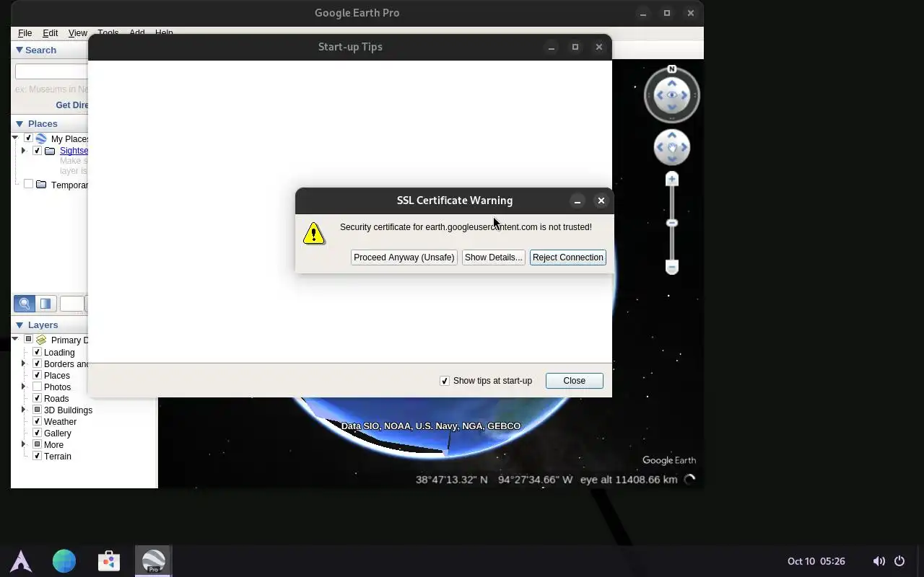Click look-right arrow on the eye joystick

point(684,95)
